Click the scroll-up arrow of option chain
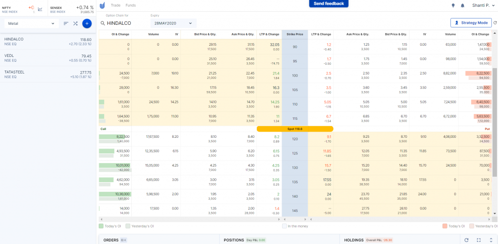The width and height of the screenshot is (498, 244). (x=495, y=33)
